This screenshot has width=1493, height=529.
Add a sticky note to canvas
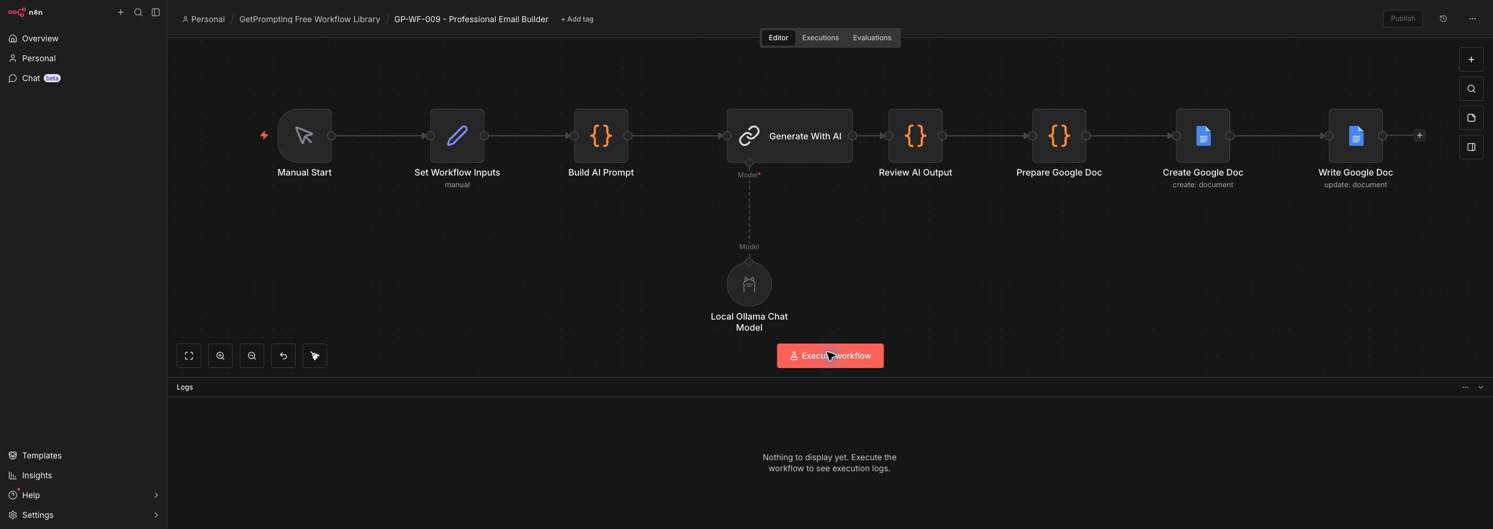coord(1471,118)
